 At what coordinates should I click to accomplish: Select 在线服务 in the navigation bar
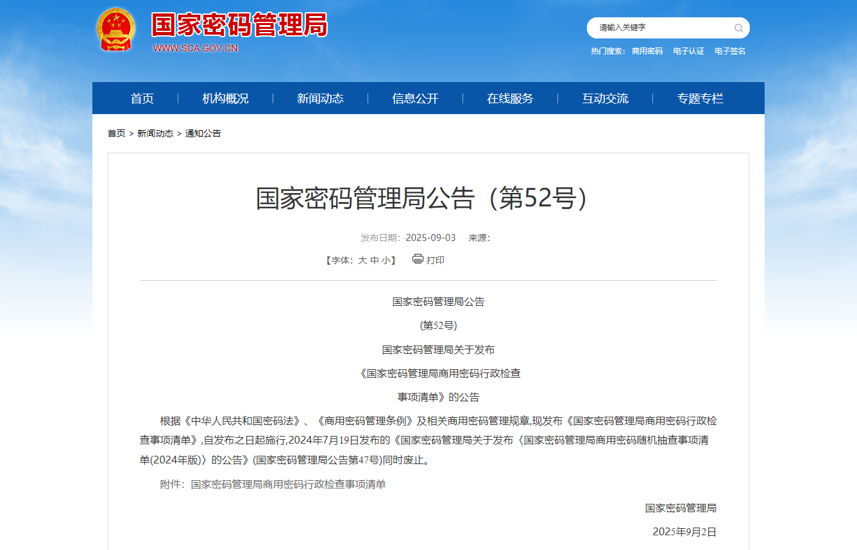[510, 99]
